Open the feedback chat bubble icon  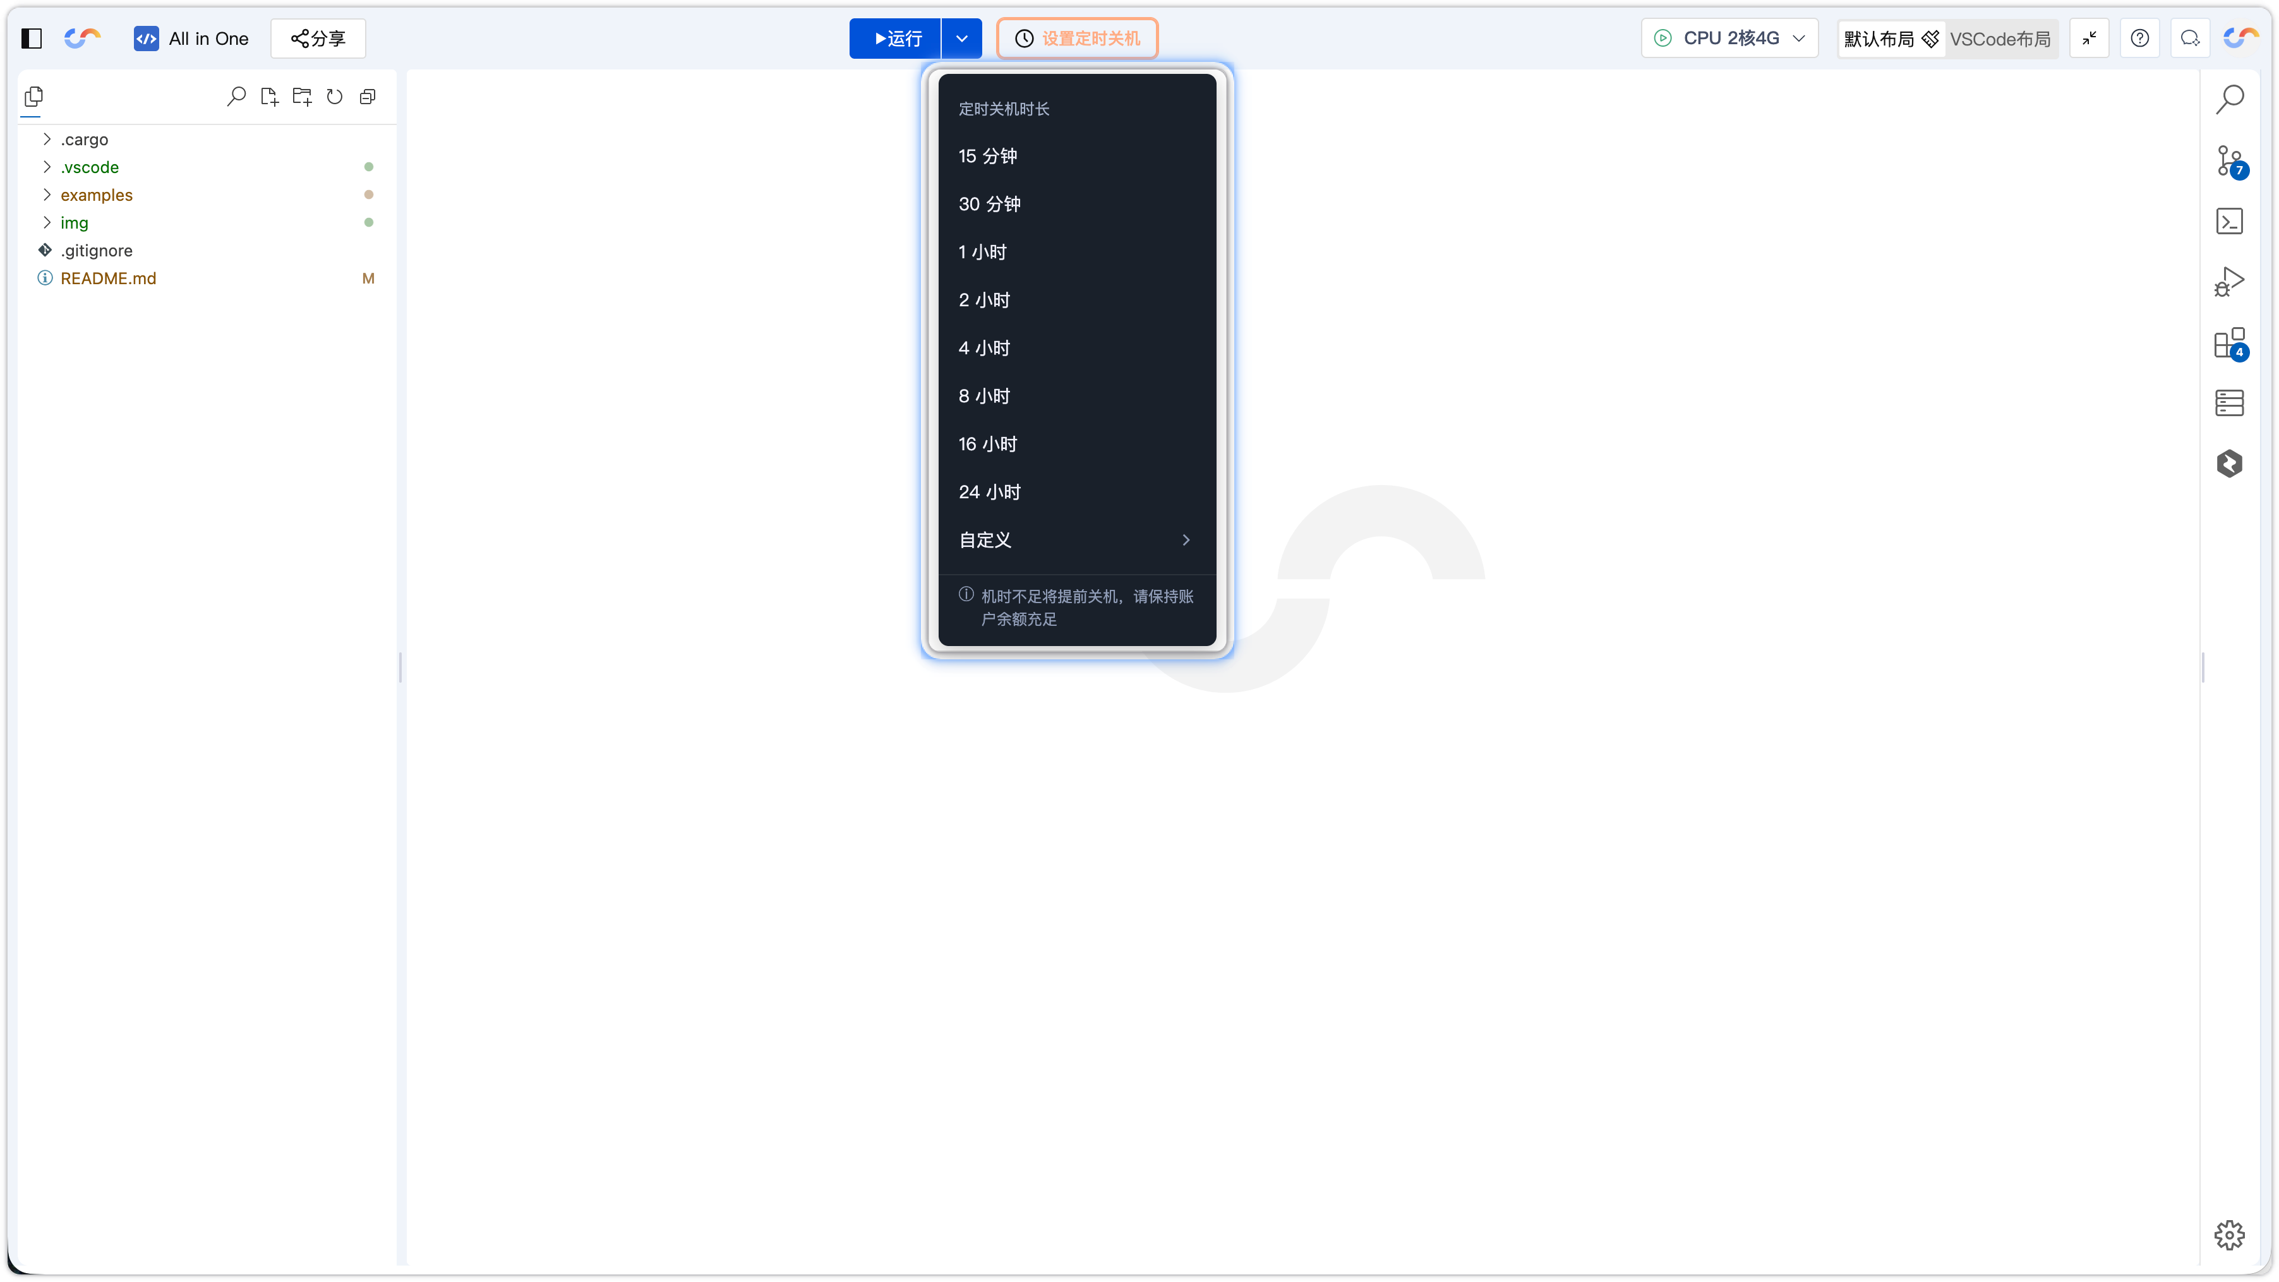2191,38
